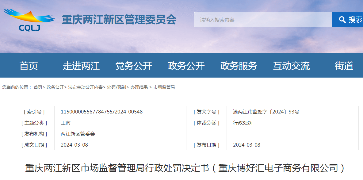This screenshot has width=363, height=180.
Task: Click the 工商 topic category value
Action: [x=66, y=123]
